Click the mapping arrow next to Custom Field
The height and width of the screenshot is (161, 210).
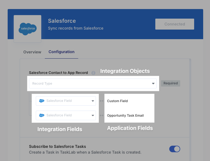(101, 101)
